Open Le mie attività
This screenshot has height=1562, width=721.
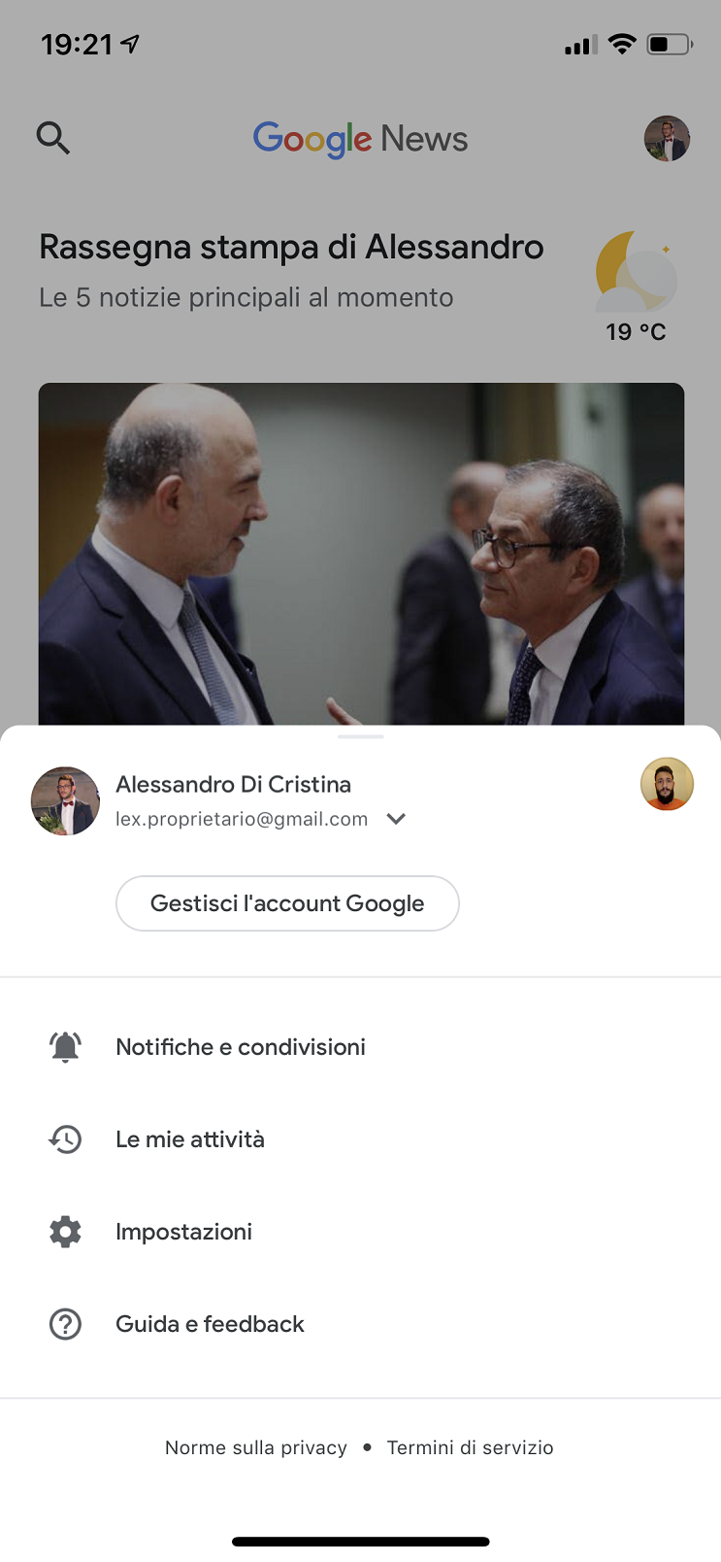click(190, 1139)
